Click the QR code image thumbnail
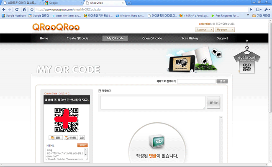 pos(66,120)
